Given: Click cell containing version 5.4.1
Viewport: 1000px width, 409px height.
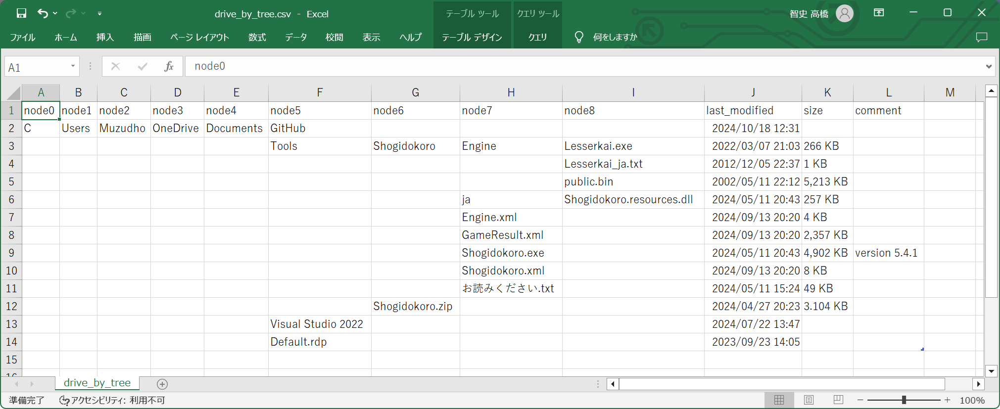Looking at the screenshot, I should (888, 253).
